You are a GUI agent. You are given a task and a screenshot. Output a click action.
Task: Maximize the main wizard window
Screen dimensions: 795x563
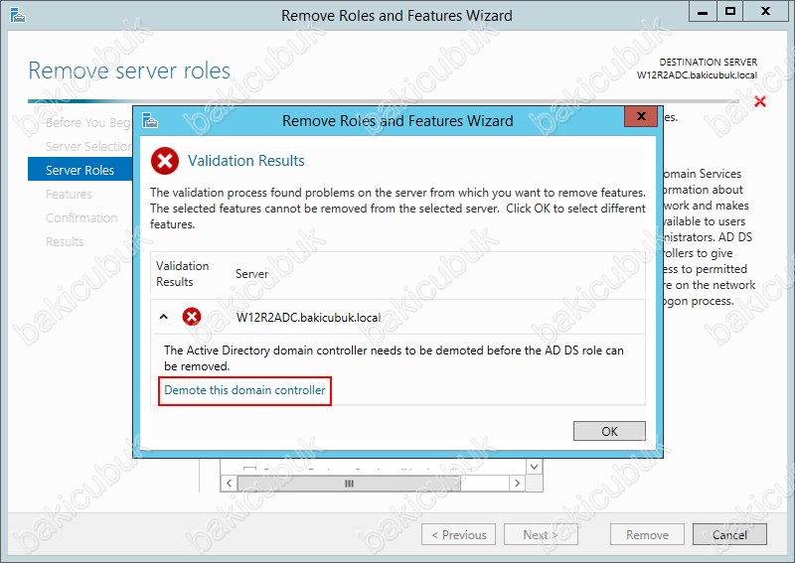click(730, 11)
